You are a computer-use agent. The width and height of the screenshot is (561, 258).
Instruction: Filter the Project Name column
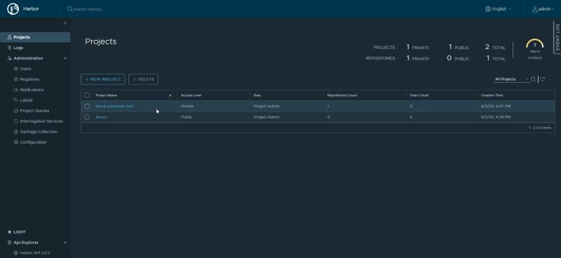coord(170,95)
